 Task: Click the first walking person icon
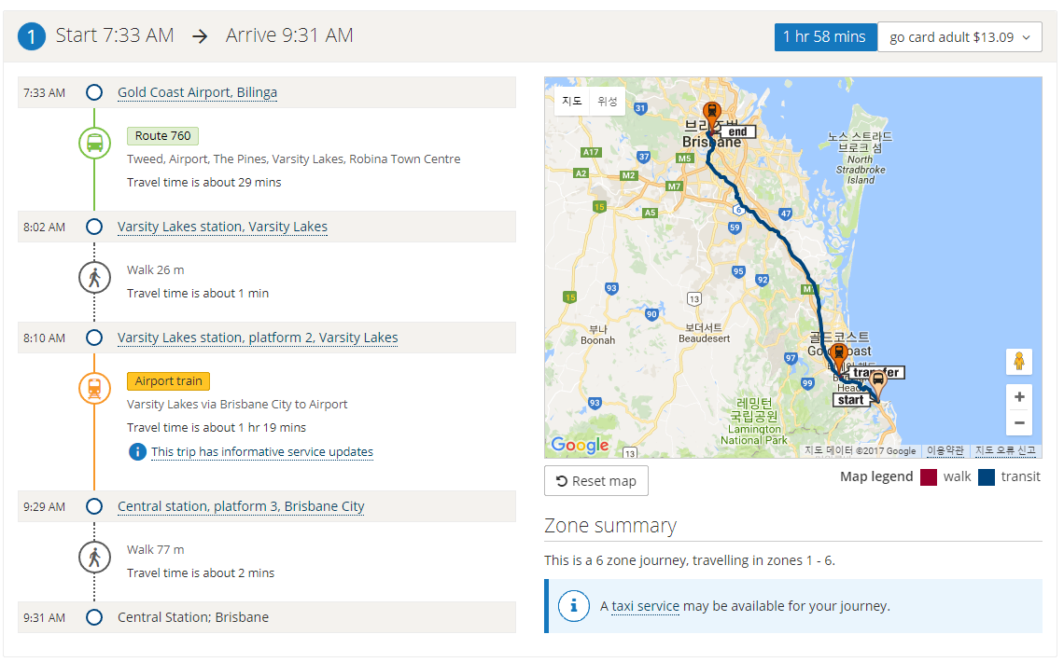click(94, 278)
